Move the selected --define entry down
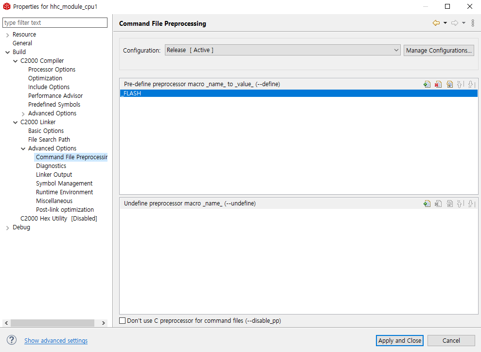 pos(471,84)
